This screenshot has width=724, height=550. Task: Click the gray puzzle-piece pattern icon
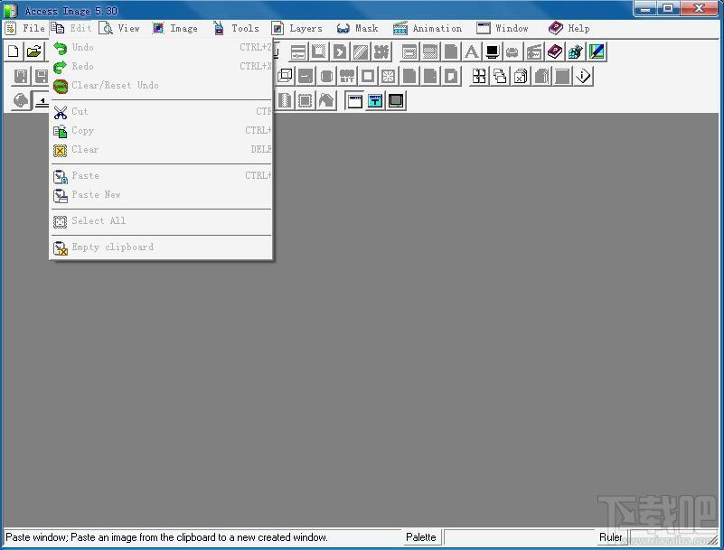381,51
